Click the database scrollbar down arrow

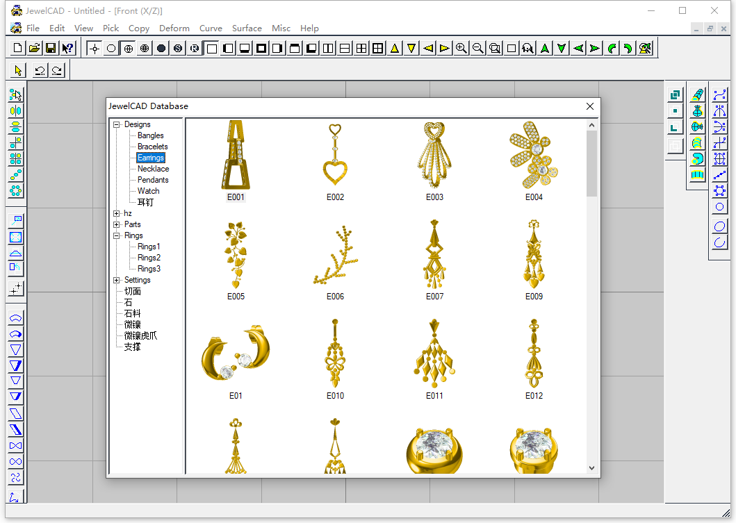[591, 467]
